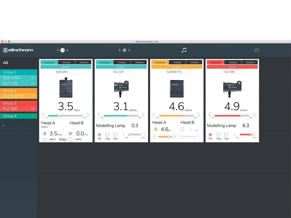Click the ELC 125 flash head image
Image resolution: width=291 pixels, height=218 pixels.
121,89
